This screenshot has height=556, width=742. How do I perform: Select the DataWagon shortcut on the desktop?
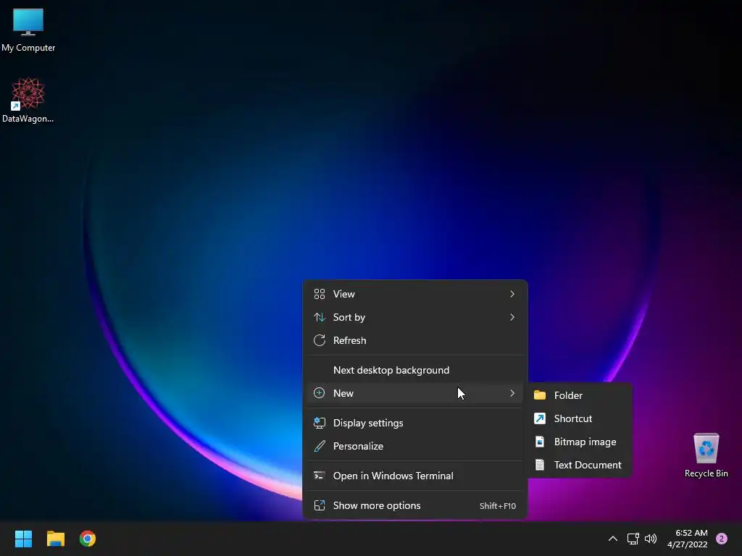point(28,100)
